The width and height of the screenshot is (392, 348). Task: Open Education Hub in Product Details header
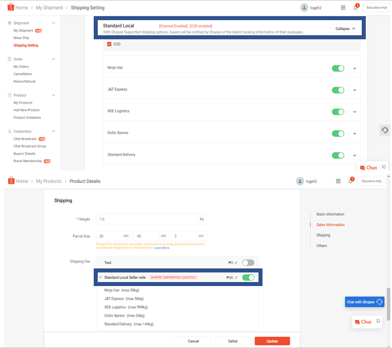pyautogui.click(x=371, y=181)
